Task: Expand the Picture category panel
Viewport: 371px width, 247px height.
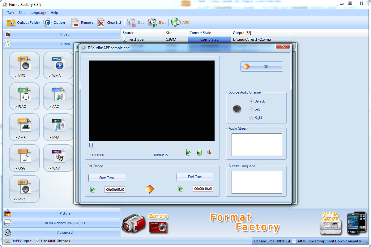Action: point(61,213)
